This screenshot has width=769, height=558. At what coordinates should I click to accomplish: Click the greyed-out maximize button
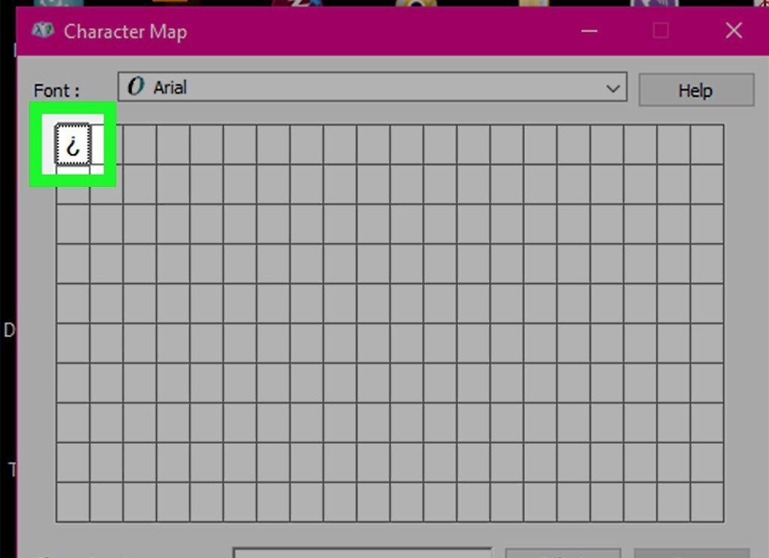(661, 31)
